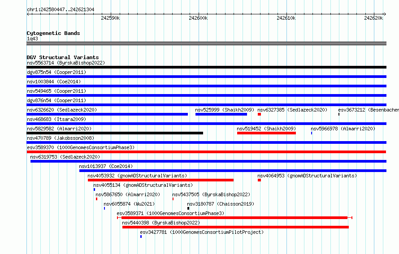Click the small red nsv6327385 marker
This screenshot has width=399, height=254.
(259, 114)
